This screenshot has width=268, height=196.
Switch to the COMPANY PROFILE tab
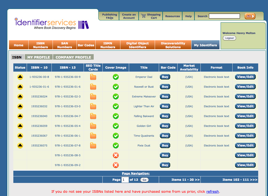coord(73,57)
